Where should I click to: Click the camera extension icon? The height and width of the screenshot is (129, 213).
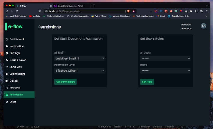[x=186, y=11]
